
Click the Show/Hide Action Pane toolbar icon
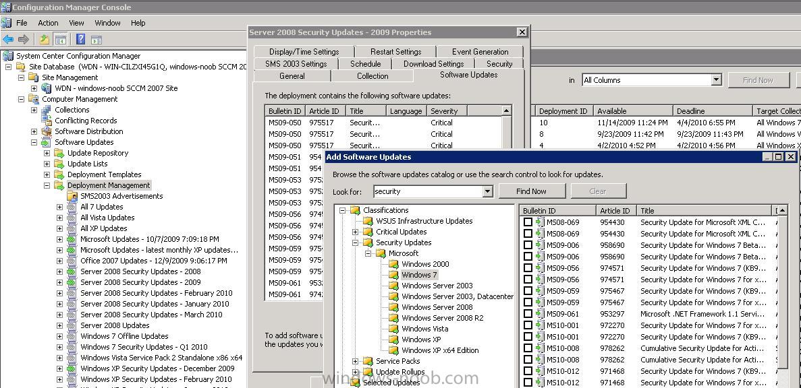(x=96, y=39)
